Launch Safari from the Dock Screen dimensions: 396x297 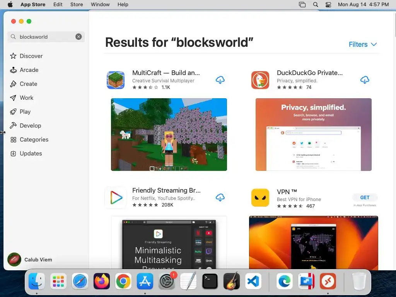click(80, 281)
